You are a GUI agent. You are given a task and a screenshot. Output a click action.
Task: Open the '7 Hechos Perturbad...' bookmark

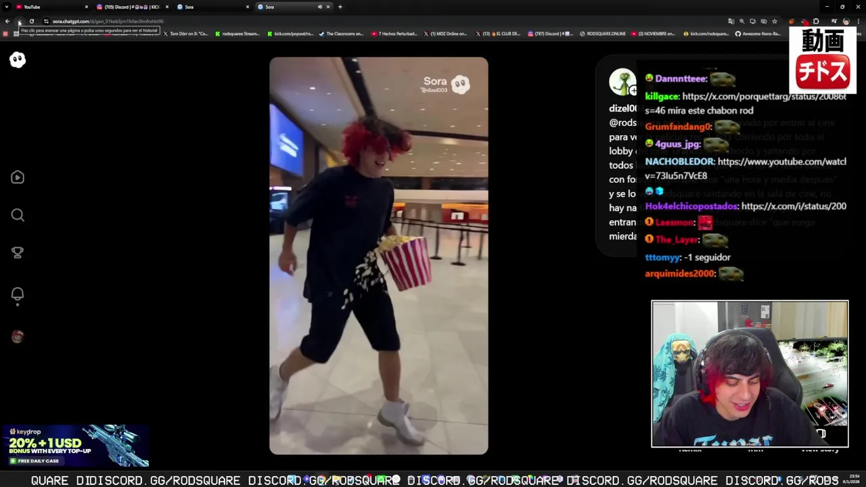(394, 33)
